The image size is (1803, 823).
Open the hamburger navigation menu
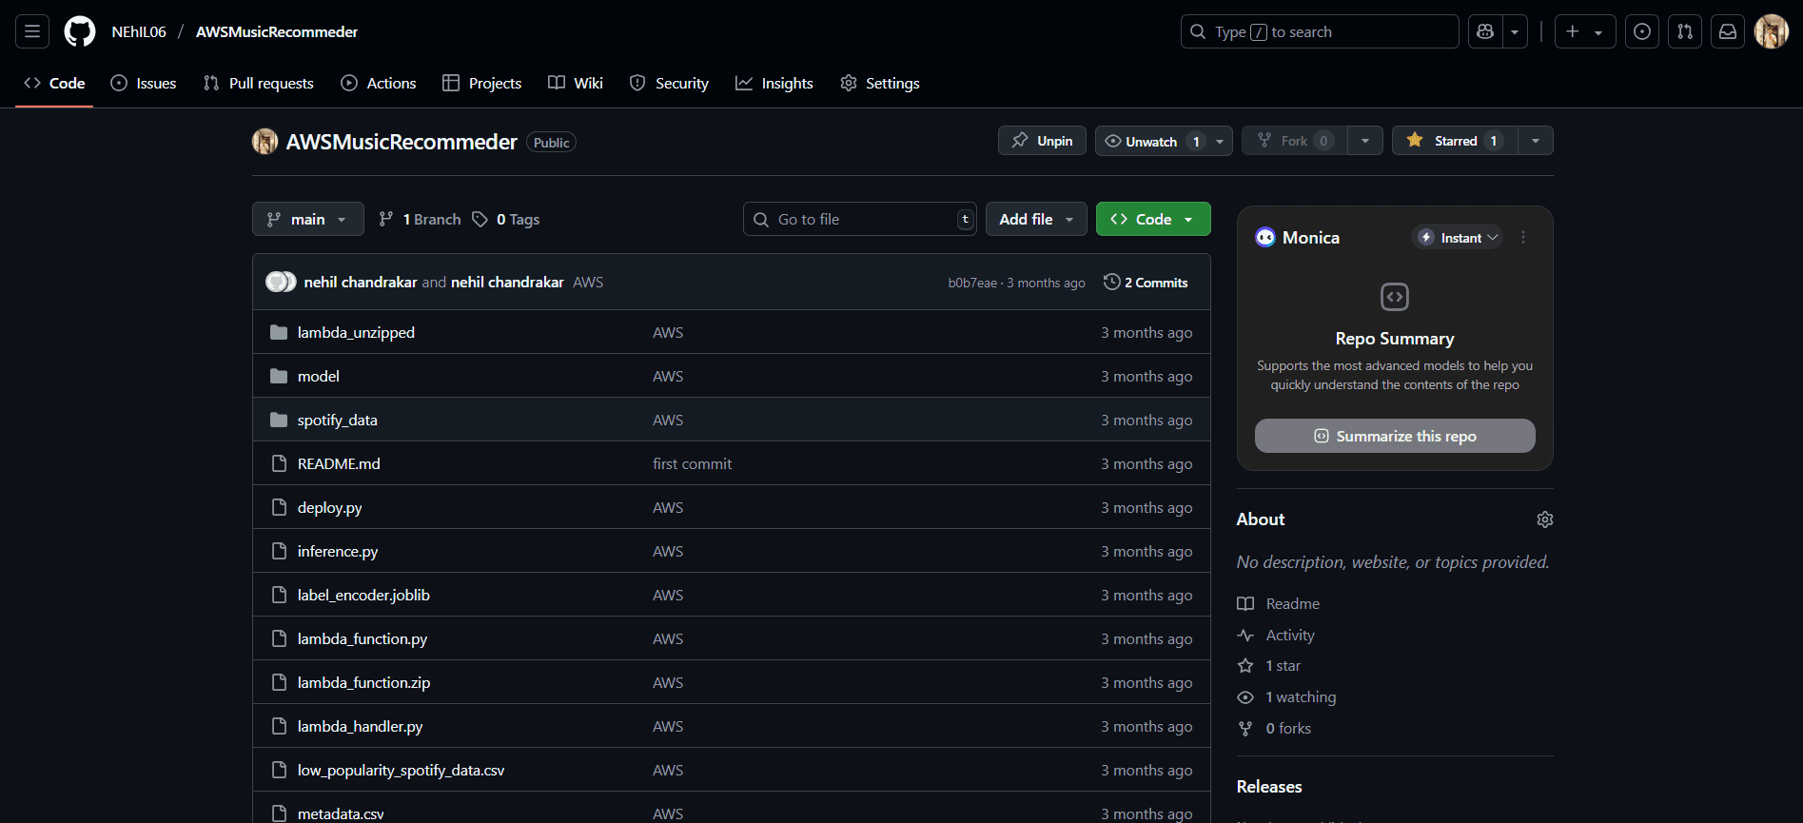point(32,31)
